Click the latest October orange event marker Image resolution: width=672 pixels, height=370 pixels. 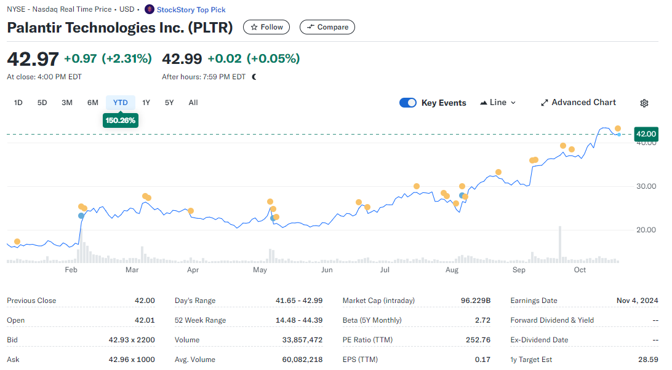[x=618, y=128]
